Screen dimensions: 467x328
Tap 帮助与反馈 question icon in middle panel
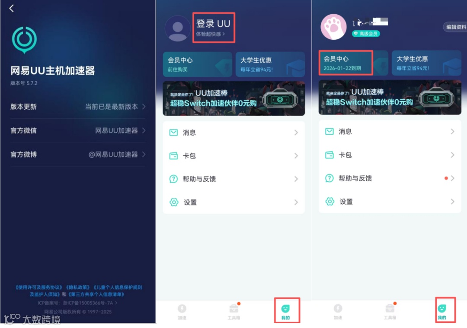(173, 179)
